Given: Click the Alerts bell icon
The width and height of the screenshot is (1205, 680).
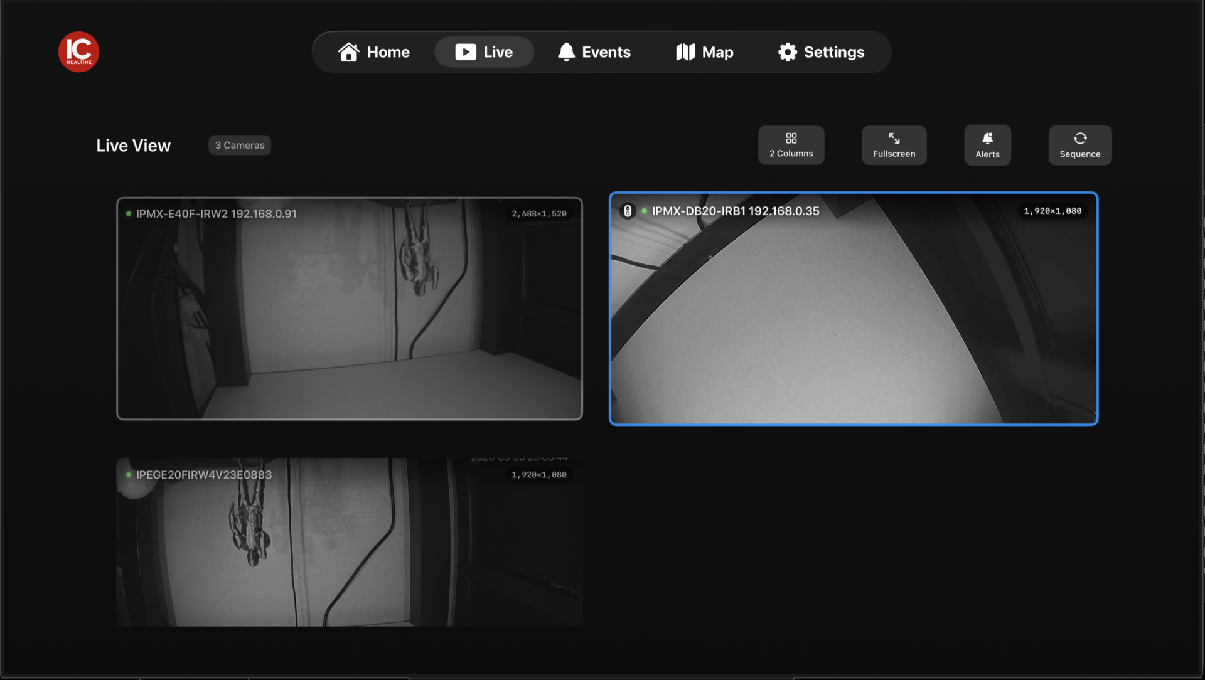Looking at the screenshot, I should pos(988,138).
